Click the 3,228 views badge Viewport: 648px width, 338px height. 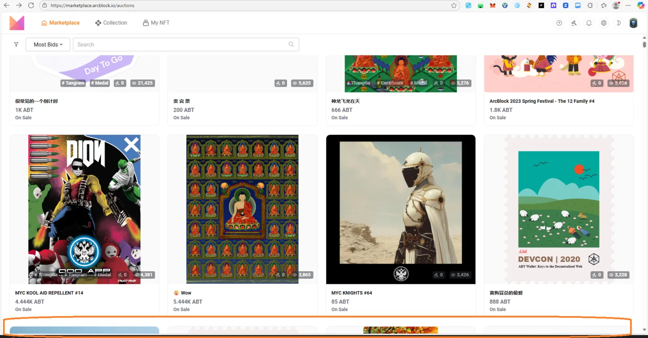pyautogui.click(x=618, y=275)
